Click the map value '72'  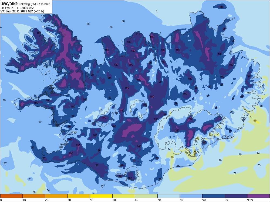pyautogui.click(x=235, y=173)
